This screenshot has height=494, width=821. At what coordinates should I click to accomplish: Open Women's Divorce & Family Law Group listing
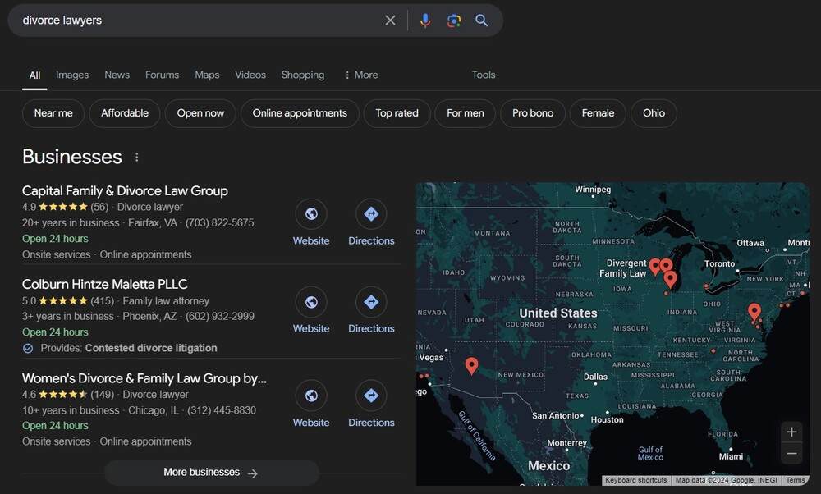pos(144,377)
